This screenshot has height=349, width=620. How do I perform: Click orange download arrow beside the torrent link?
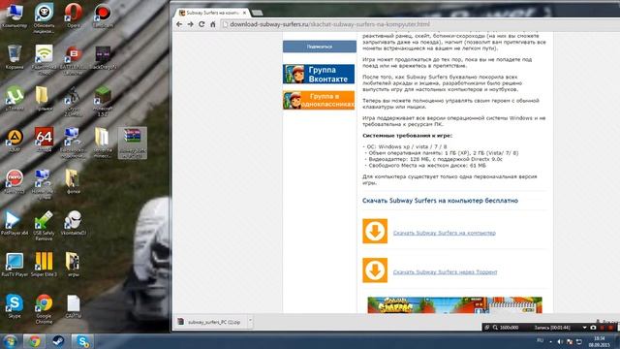pyautogui.click(x=375, y=270)
